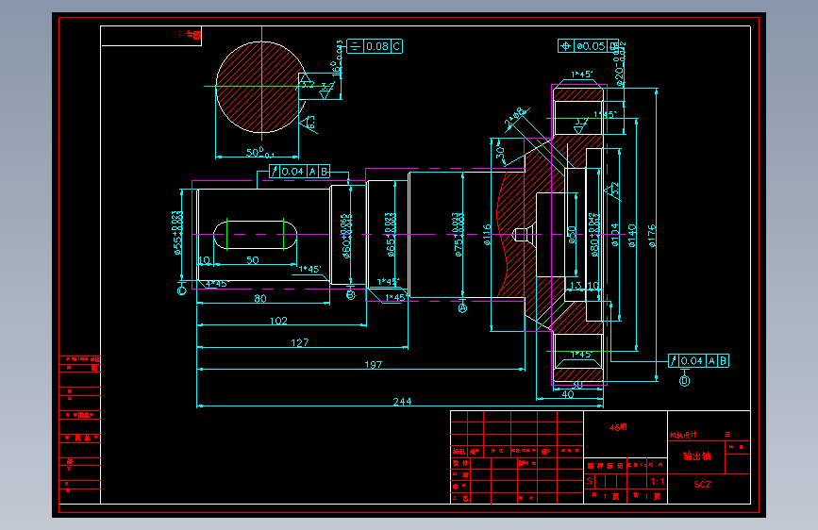Click the 197 length dimension

pyautogui.click(x=373, y=365)
